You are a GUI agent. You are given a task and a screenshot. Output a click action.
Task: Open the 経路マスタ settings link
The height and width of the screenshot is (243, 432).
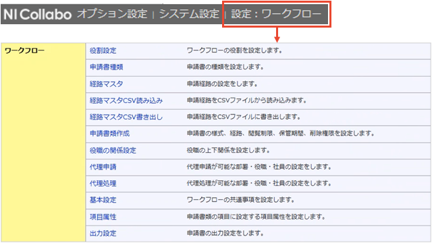pos(107,84)
